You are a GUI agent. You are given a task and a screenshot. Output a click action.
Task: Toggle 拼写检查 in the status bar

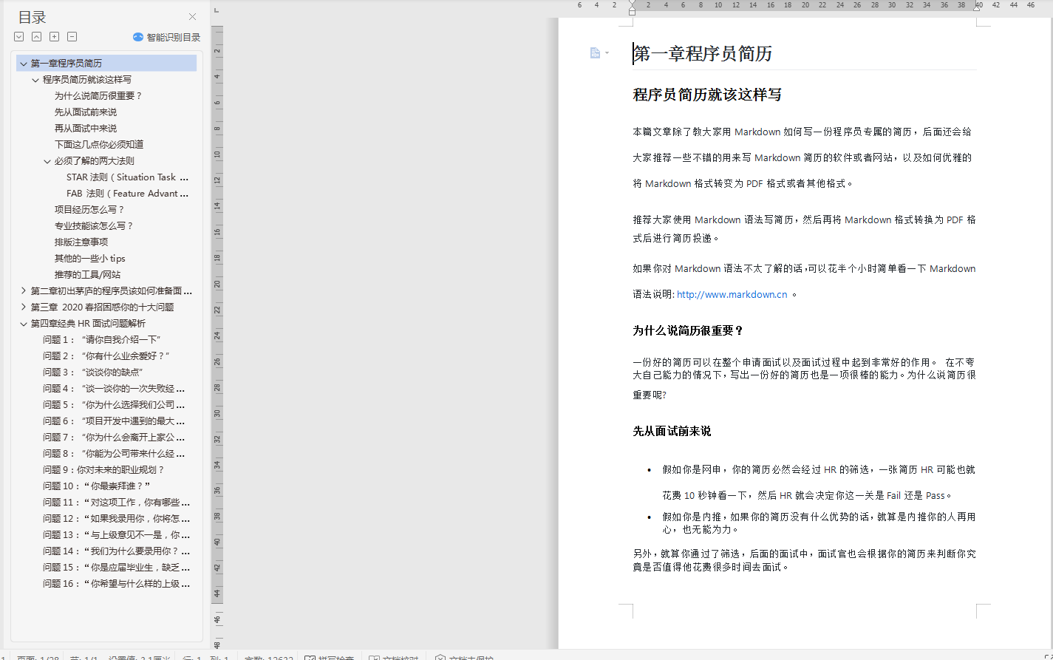pos(329,657)
